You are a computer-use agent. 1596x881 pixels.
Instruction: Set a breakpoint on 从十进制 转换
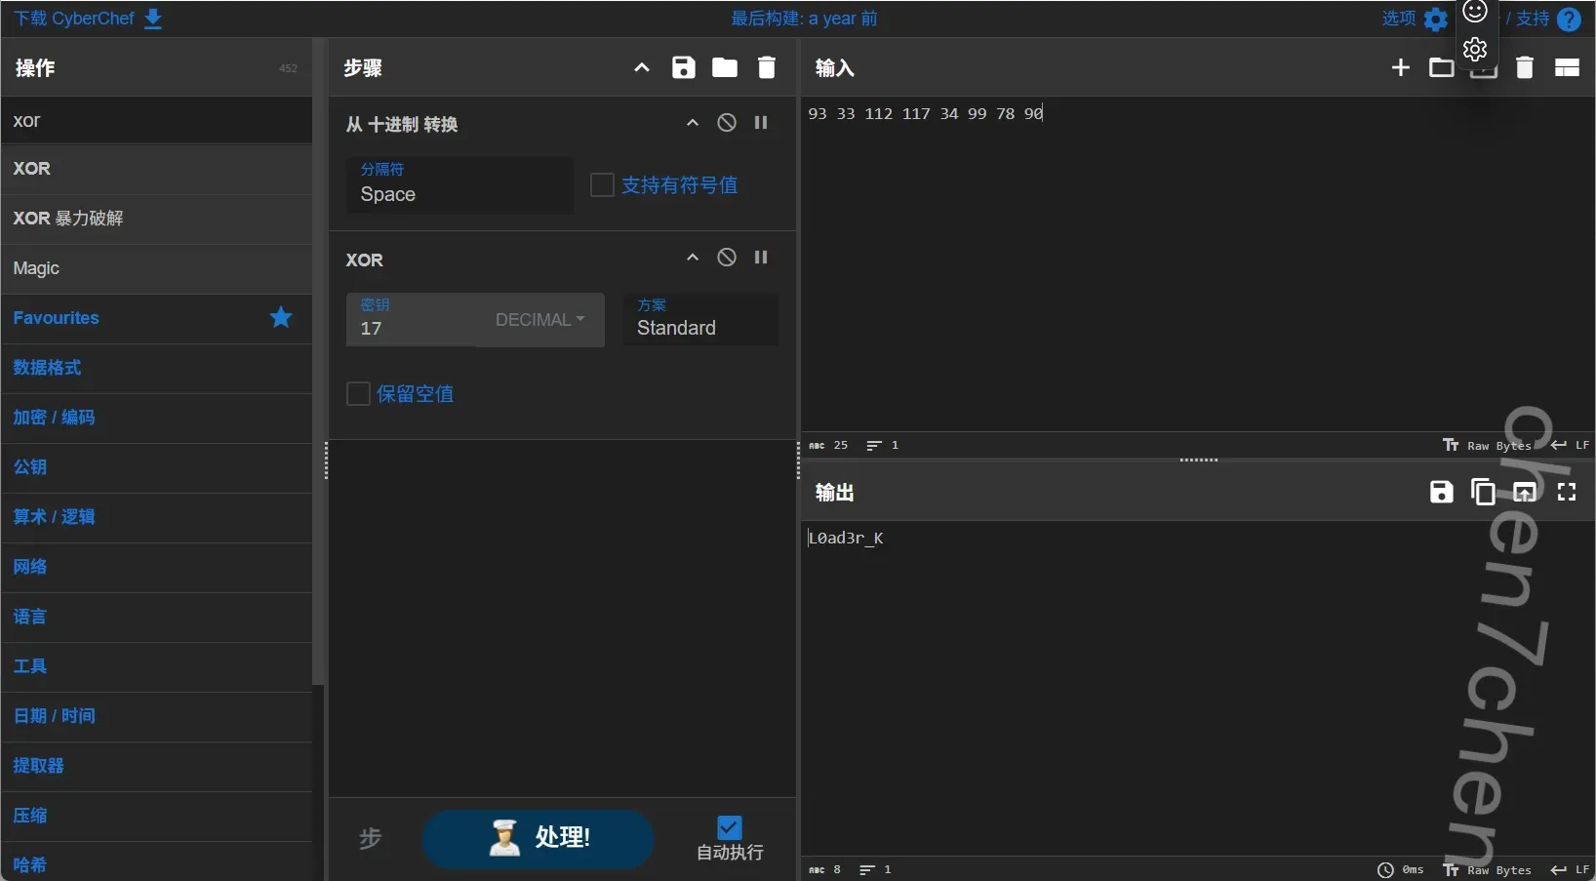tap(761, 123)
